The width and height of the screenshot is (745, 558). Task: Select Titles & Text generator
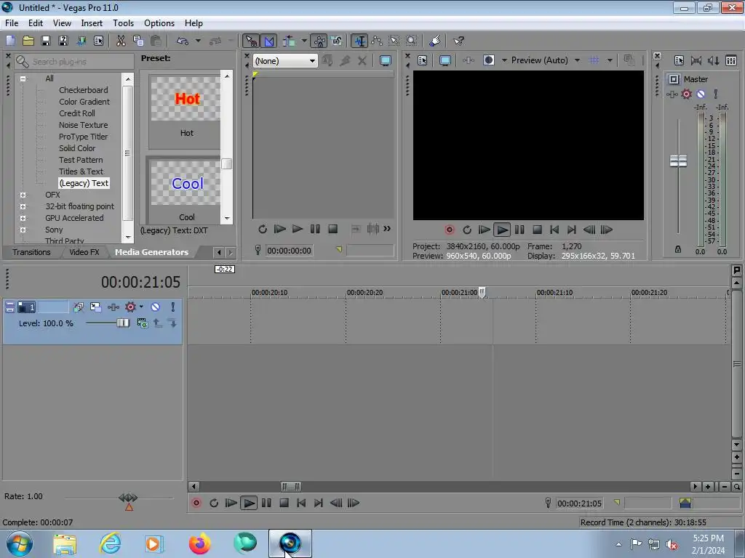(x=81, y=171)
